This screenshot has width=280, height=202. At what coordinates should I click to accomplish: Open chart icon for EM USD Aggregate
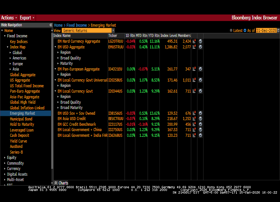pos(200,47)
